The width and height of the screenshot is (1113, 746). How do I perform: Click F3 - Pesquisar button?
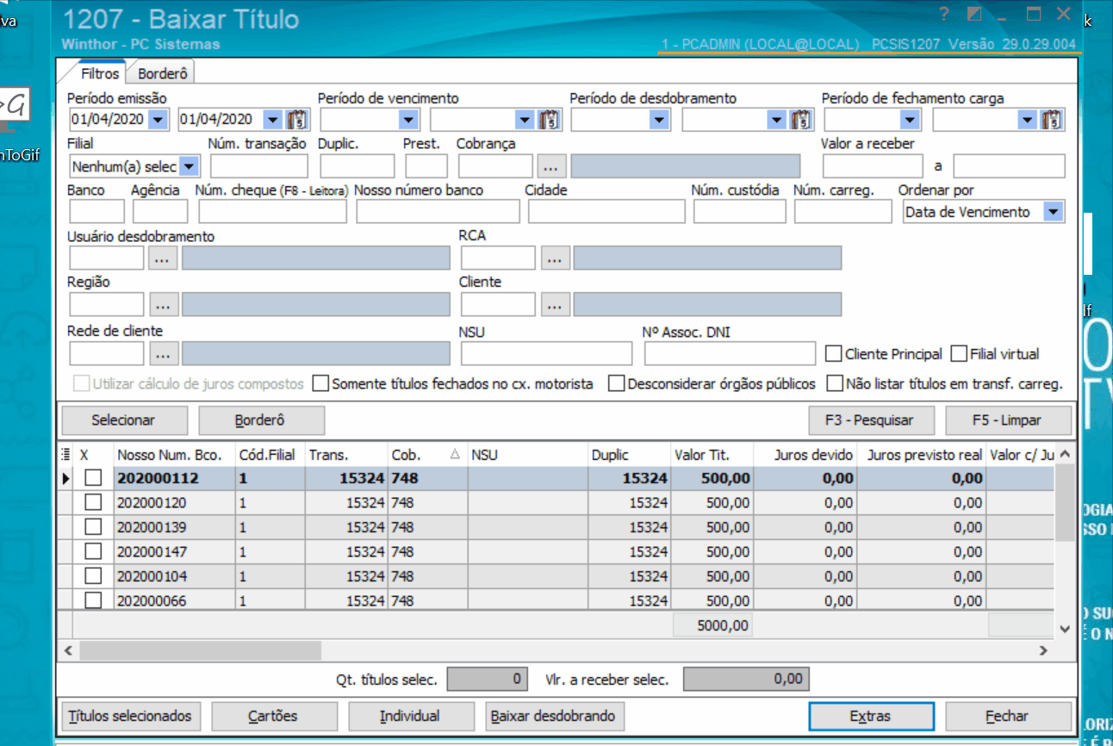[872, 420]
